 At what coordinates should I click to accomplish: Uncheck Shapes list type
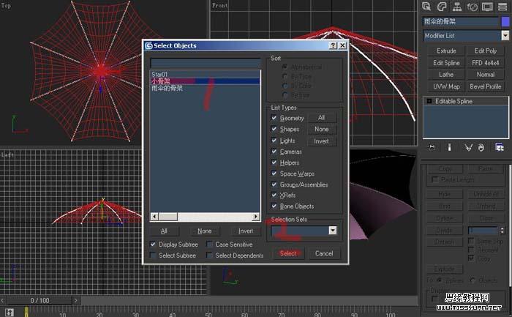274,129
